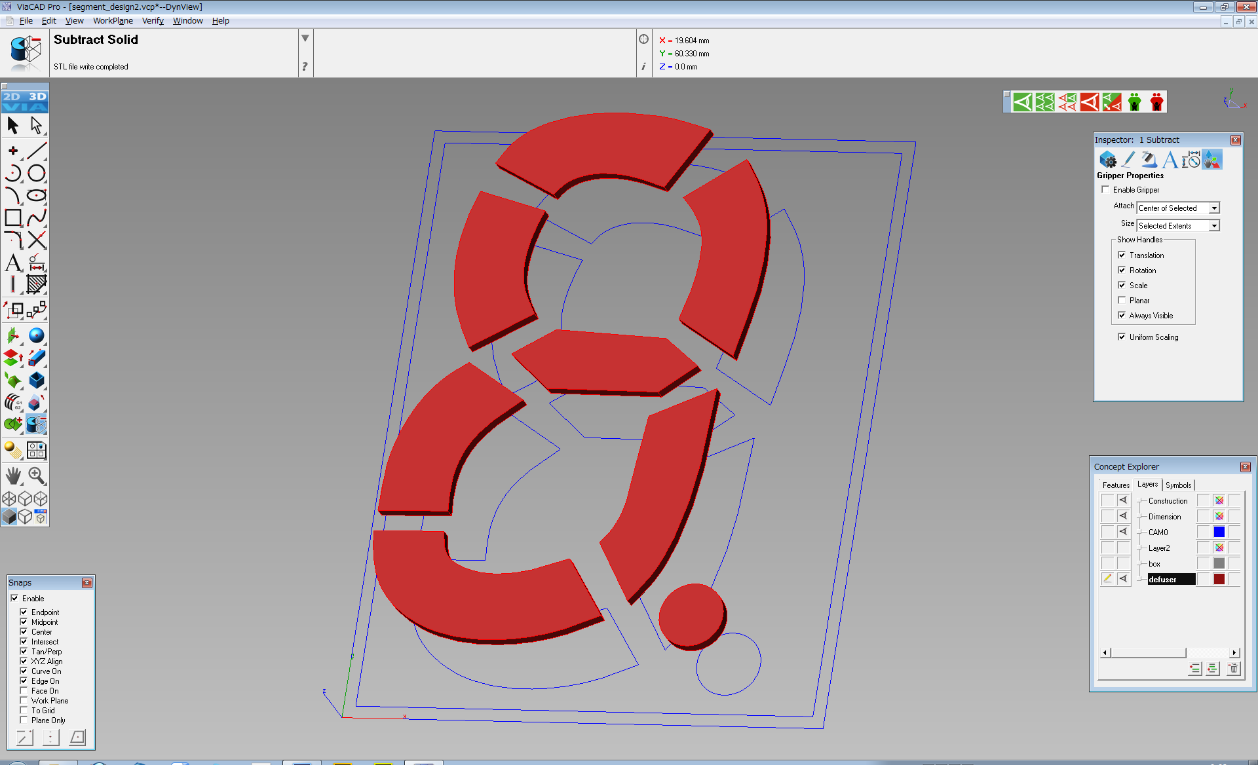Toggle visibility eye of CAM0 layer
The image size is (1258, 765).
click(1123, 532)
